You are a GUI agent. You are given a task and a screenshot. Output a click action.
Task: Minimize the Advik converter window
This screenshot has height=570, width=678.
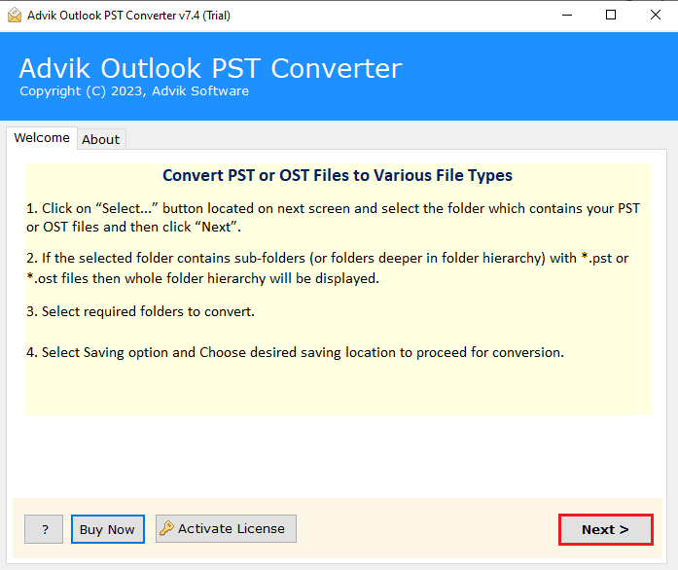(x=567, y=16)
